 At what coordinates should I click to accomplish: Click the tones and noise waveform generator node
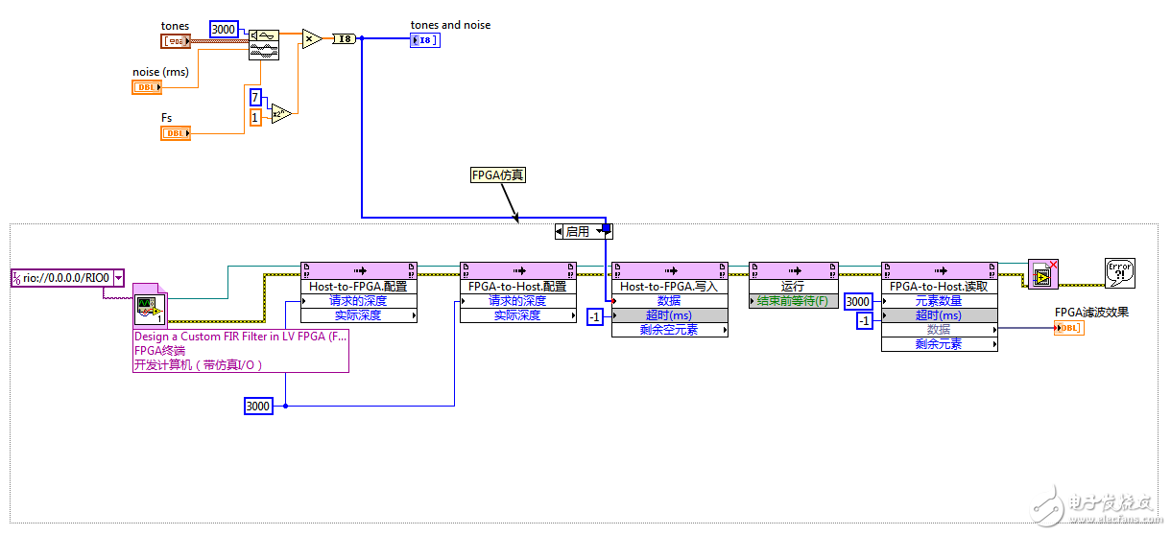pos(263,44)
